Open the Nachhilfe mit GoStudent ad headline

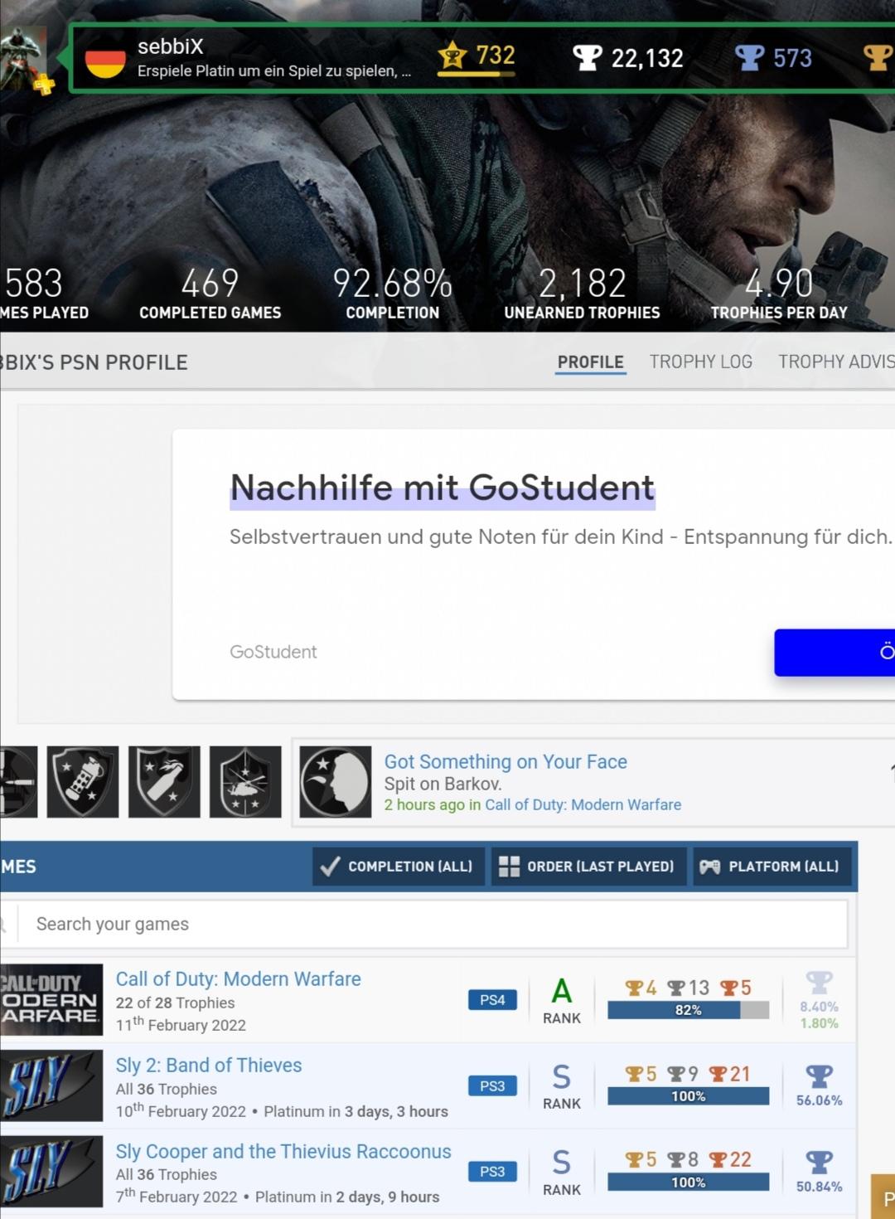point(443,488)
